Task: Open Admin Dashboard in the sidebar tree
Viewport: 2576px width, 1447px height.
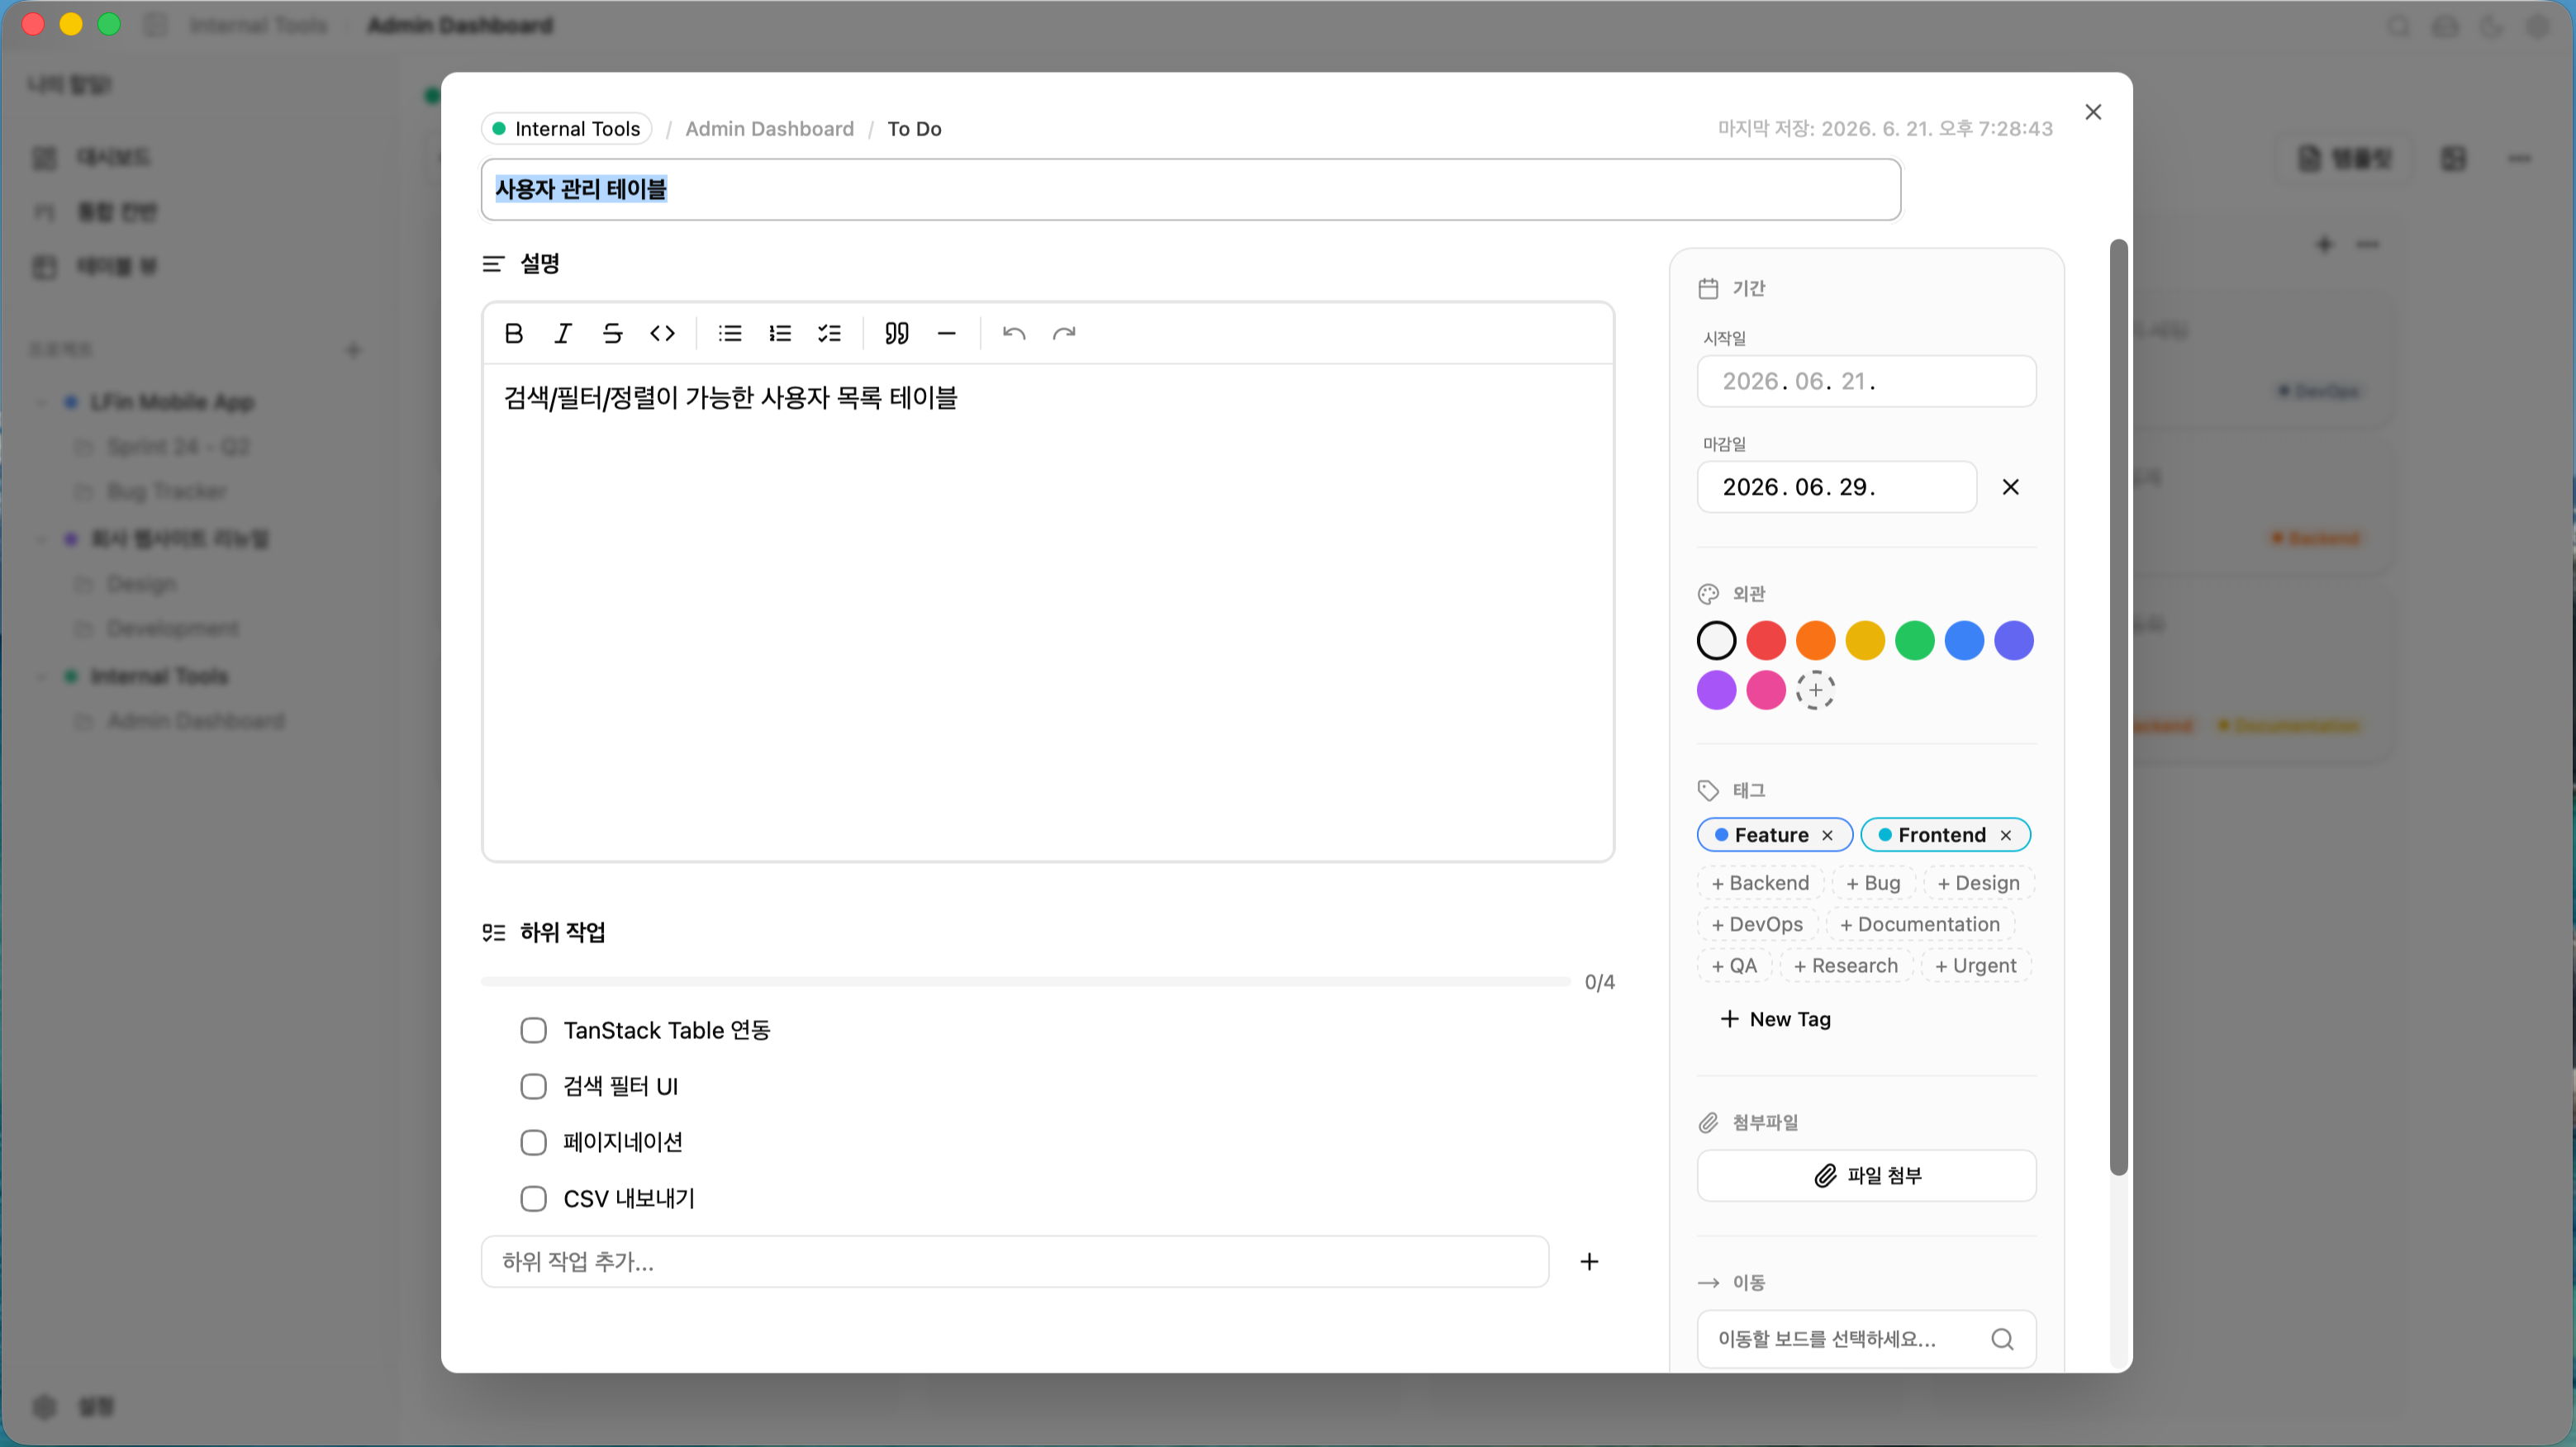Action: (x=196, y=721)
